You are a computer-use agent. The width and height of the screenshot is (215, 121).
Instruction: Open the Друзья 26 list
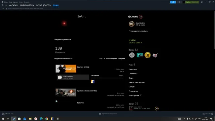tap(133, 104)
